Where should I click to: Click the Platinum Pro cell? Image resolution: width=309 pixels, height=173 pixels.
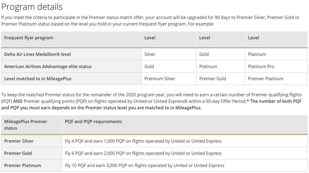[276, 67]
